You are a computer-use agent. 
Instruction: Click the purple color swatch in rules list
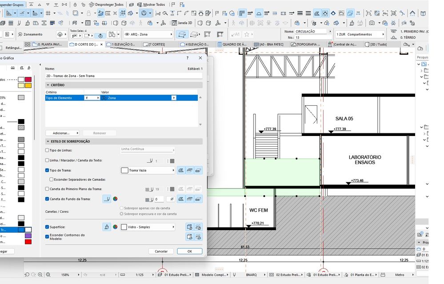28,236
